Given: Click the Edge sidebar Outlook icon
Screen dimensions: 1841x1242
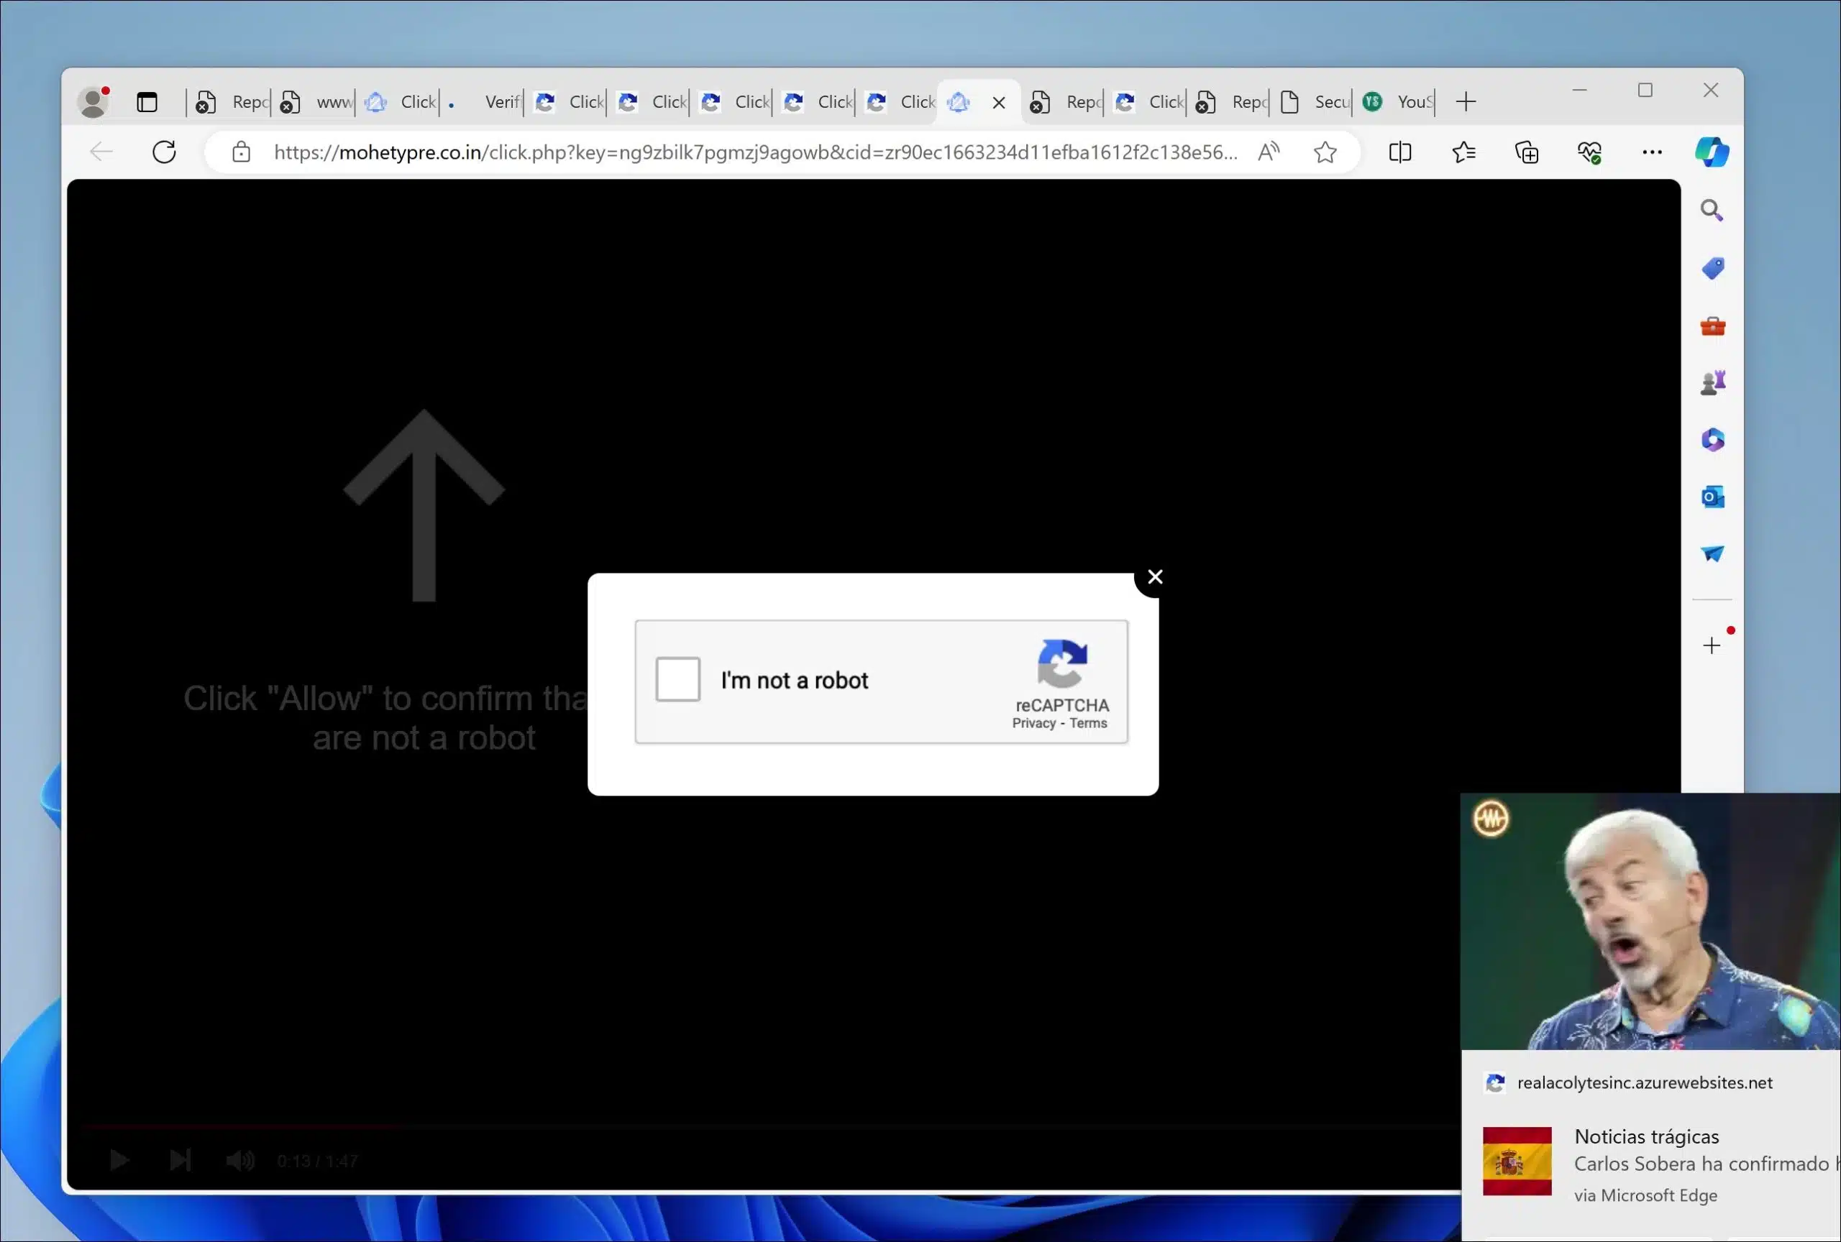Looking at the screenshot, I should tap(1712, 496).
